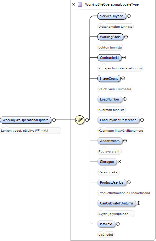Viewport: 156px width, 241px height.
Task: Collapse the WorkingSiteOperationalUpdateType header minus icon
Action: (74, 5)
